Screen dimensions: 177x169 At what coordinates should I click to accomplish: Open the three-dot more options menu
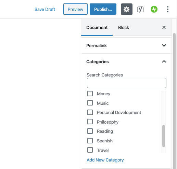click(x=167, y=9)
